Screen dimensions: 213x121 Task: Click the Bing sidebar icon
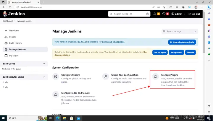point(209,7)
